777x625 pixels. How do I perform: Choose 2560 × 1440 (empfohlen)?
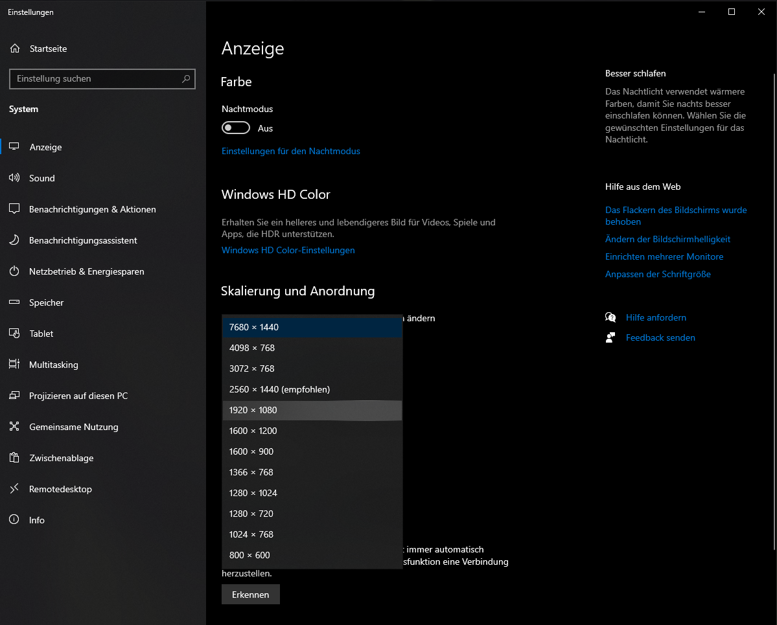click(x=312, y=390)
